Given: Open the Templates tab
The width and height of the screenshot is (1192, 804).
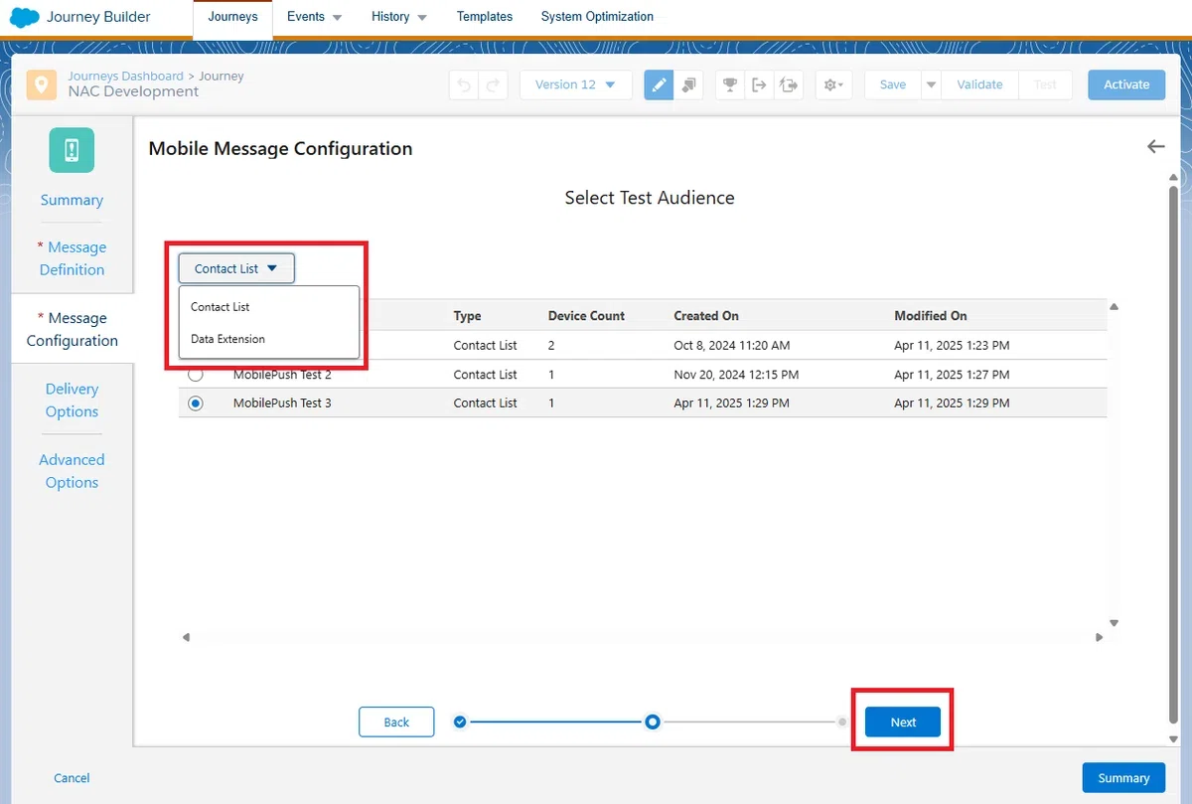Looking at the screenshot, I should (x=485, y=17).
